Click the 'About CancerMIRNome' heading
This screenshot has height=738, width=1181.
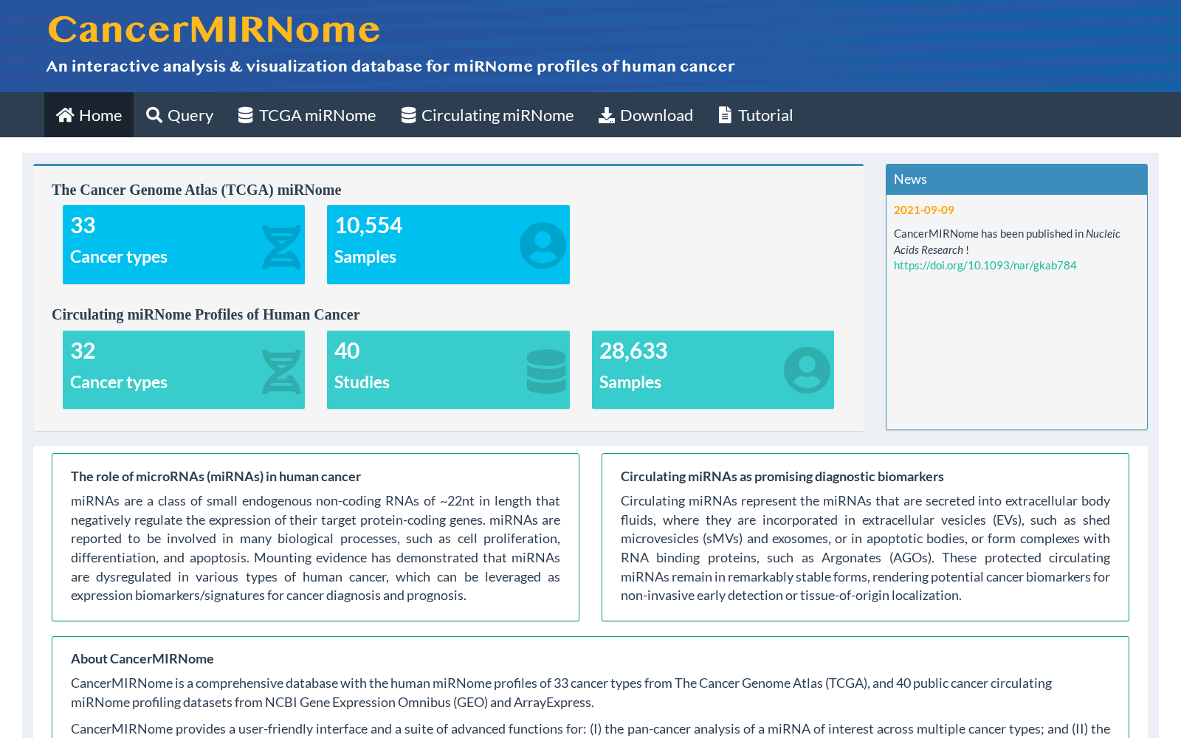142,659
